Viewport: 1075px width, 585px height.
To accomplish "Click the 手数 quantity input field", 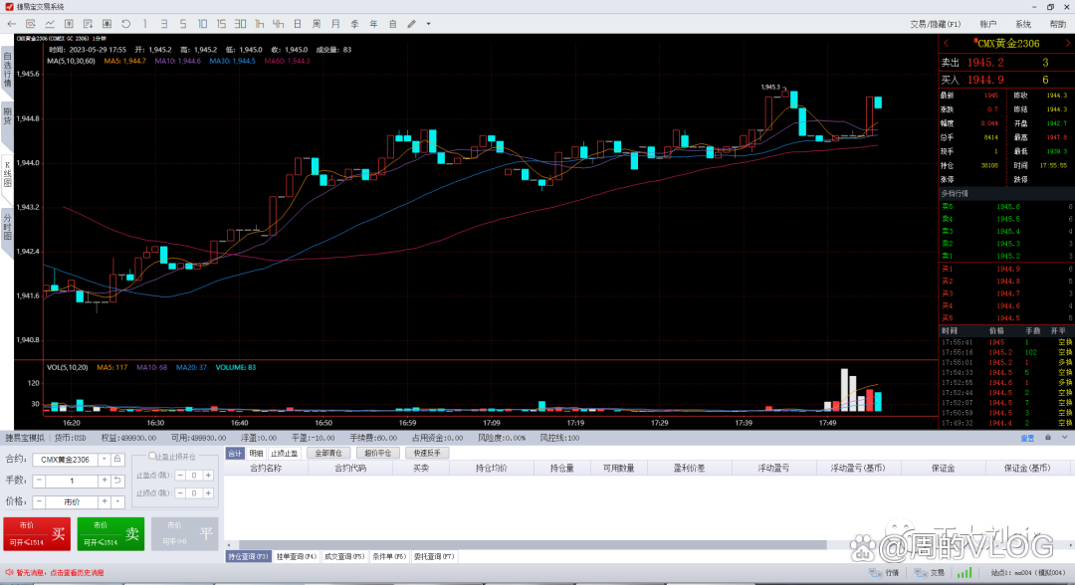I will point(72,481).
